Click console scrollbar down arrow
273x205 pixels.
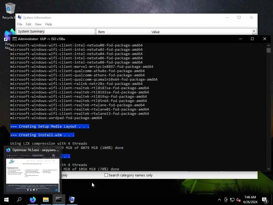tap(268, 169)
